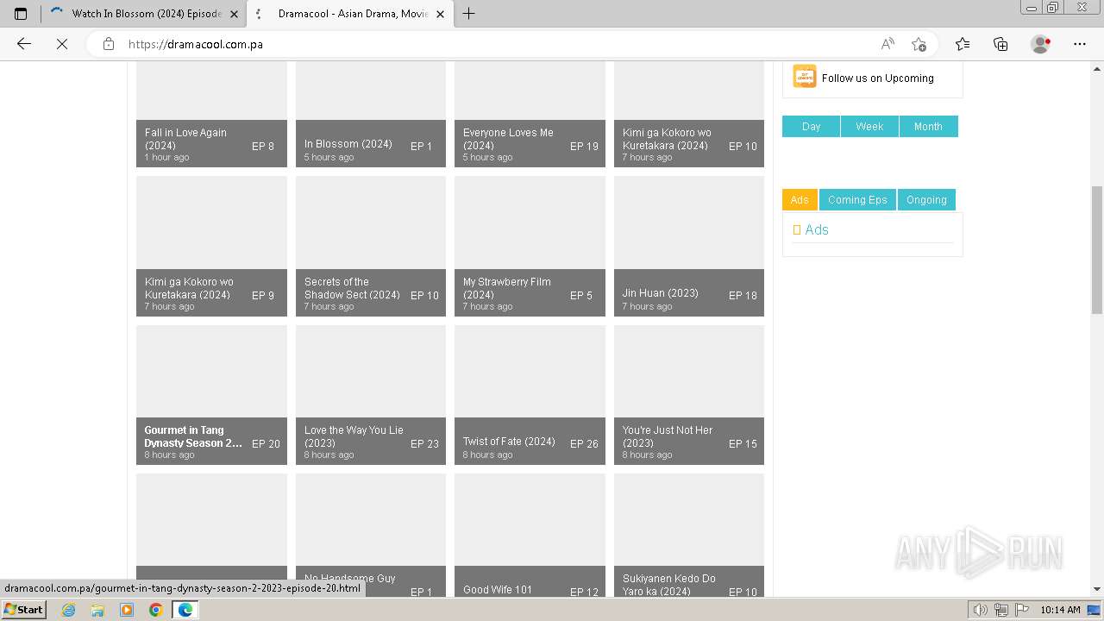Open the Favorites list
1104x621 pixels.
coord(963,44)
